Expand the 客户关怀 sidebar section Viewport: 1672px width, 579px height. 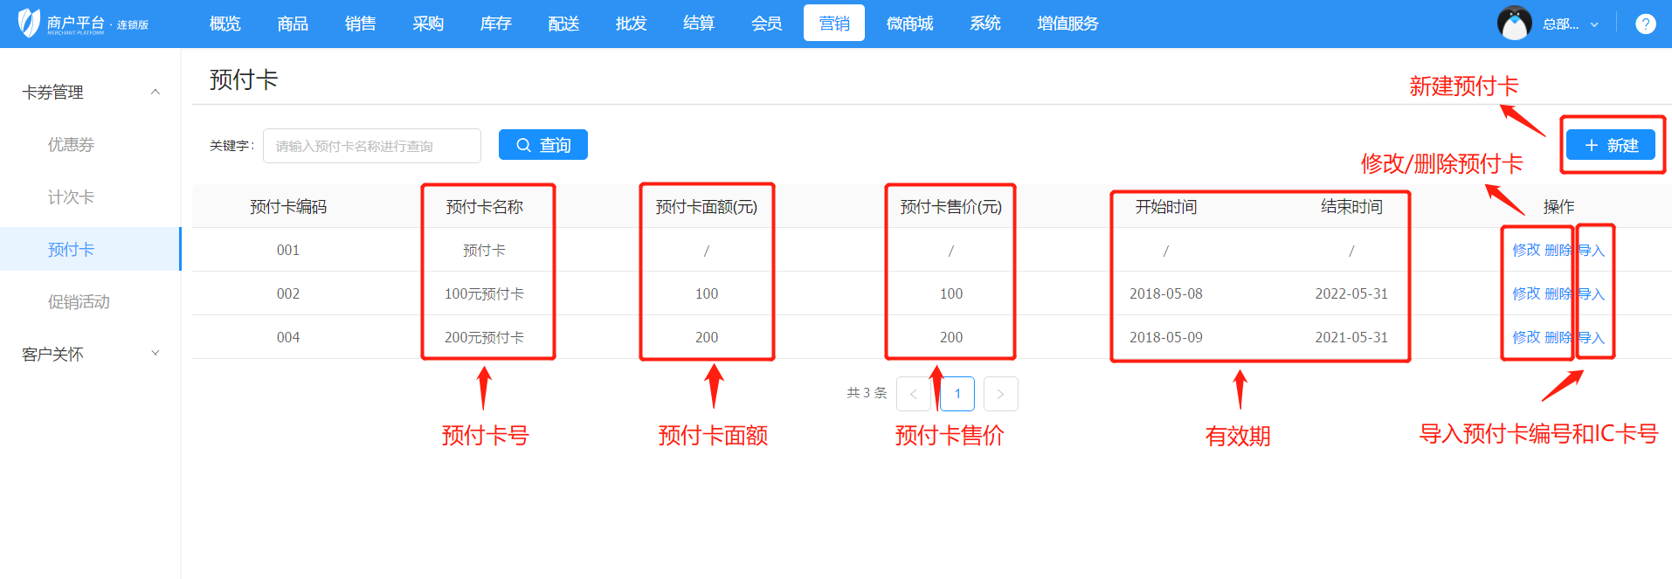[x=155, y=354]
